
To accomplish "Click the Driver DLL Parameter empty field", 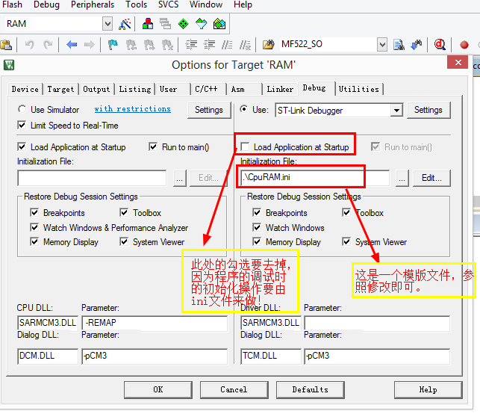I will point(377,323).
